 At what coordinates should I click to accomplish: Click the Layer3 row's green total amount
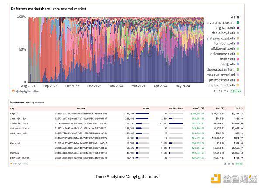pos(197,113)
